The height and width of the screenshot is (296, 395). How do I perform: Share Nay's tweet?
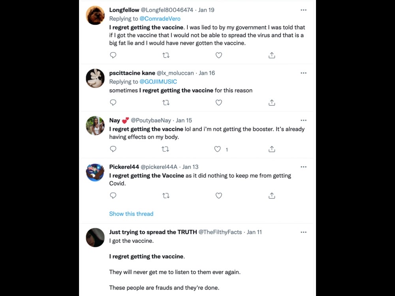point(272,149)
